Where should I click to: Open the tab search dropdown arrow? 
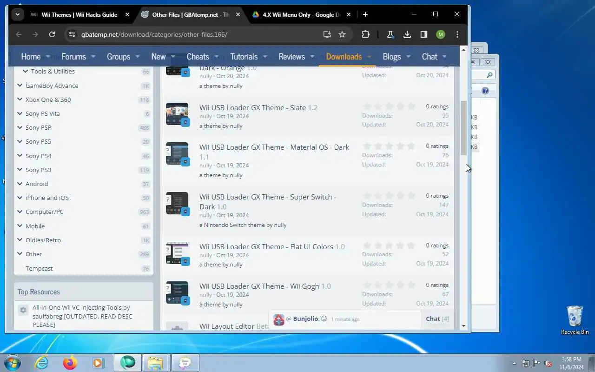click(17, 14)
